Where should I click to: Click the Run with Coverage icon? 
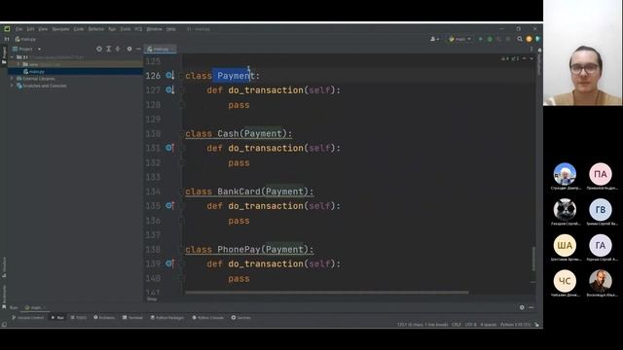pyautogui.click(x=499, y=39)
